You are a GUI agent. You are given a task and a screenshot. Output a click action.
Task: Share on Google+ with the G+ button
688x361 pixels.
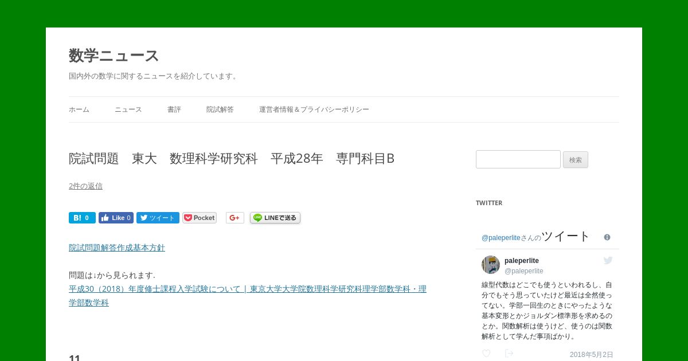235,218
